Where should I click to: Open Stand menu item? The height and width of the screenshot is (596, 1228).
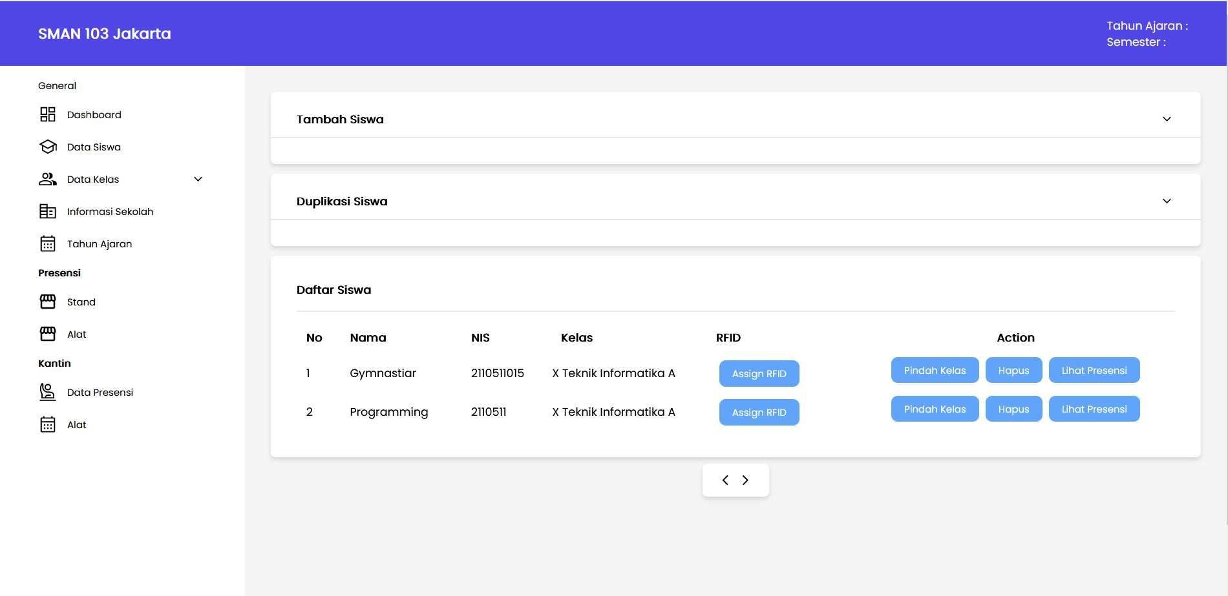point(81,302)
